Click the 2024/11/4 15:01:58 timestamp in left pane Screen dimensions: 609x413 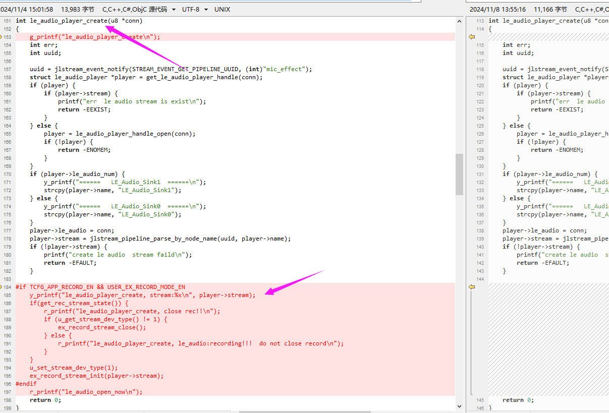[x=27, y=9]
